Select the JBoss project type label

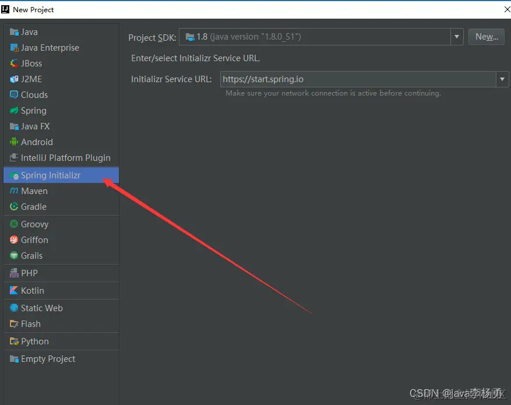point(31,63)
